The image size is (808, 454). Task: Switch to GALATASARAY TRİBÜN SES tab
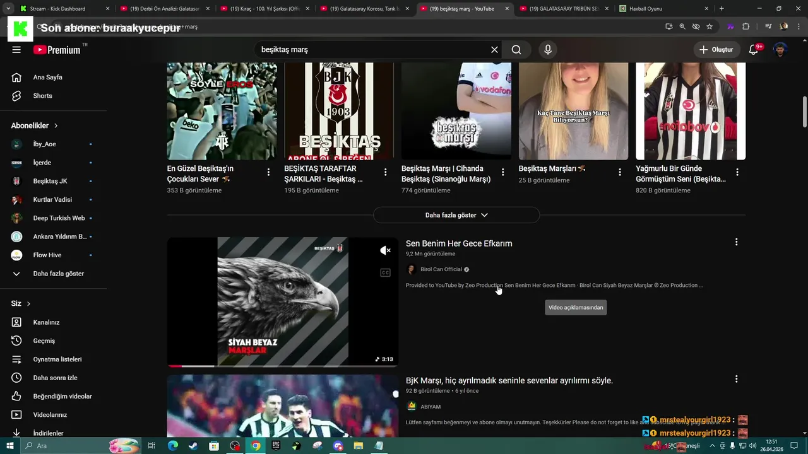click(564, 8)
